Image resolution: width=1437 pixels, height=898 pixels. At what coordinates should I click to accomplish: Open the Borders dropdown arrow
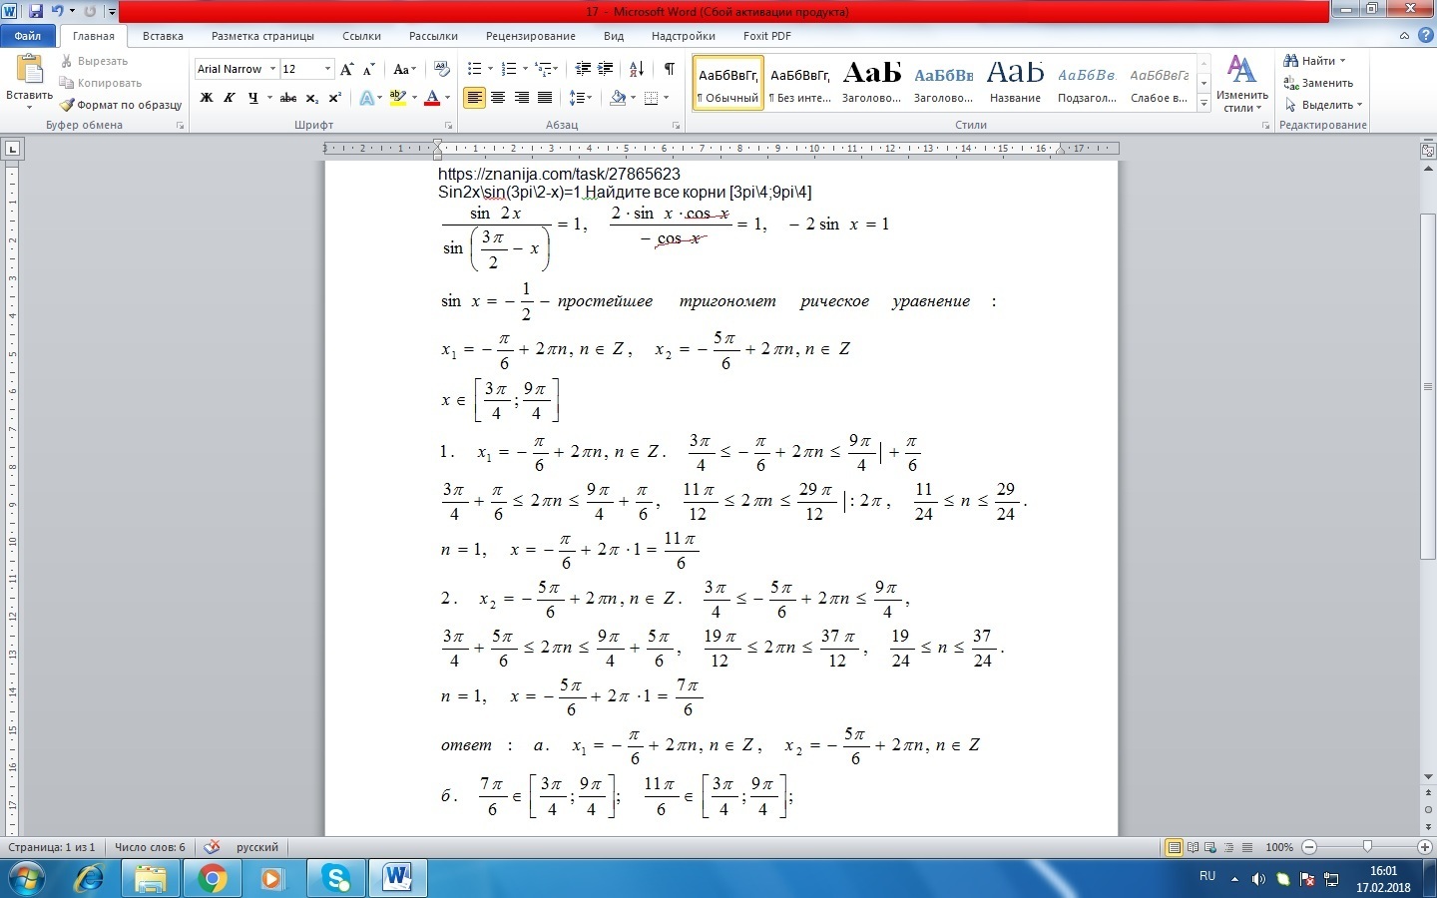tap(666, 98)
